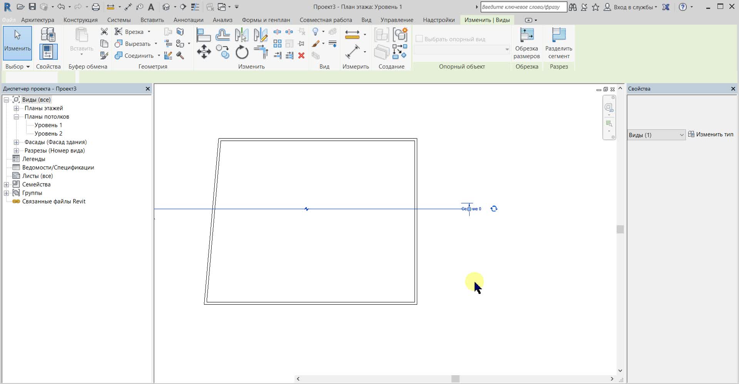Collapse the Планы потолков node
The width and height of the screenshot is (739, 384).
click(x=17, y=117)
